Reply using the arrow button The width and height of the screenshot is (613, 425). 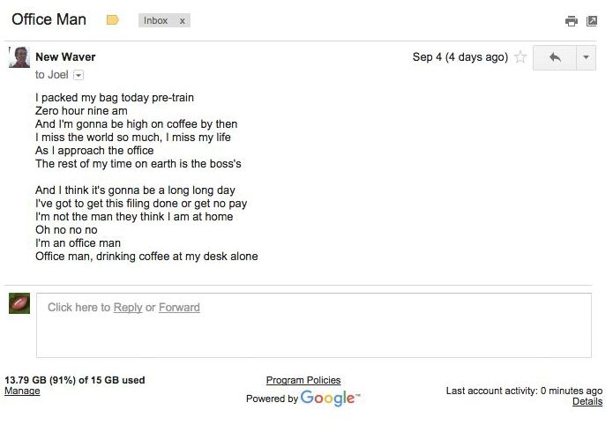[555, 57]
